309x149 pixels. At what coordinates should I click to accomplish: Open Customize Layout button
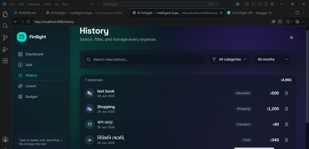pos(247,4)
